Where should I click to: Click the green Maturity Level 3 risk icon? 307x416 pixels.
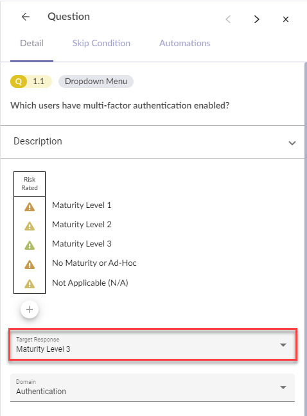(30, 245)
